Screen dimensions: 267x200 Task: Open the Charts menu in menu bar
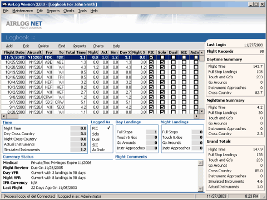[x=69, y=11]
